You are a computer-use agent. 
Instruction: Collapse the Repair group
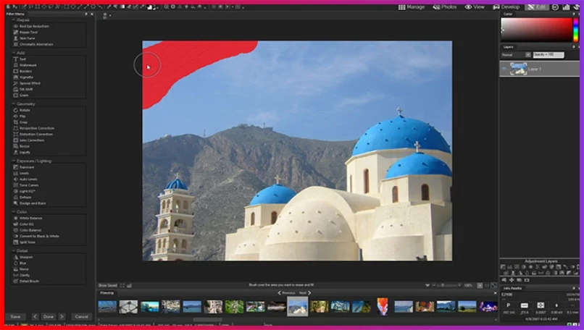[x=14, y=20]
